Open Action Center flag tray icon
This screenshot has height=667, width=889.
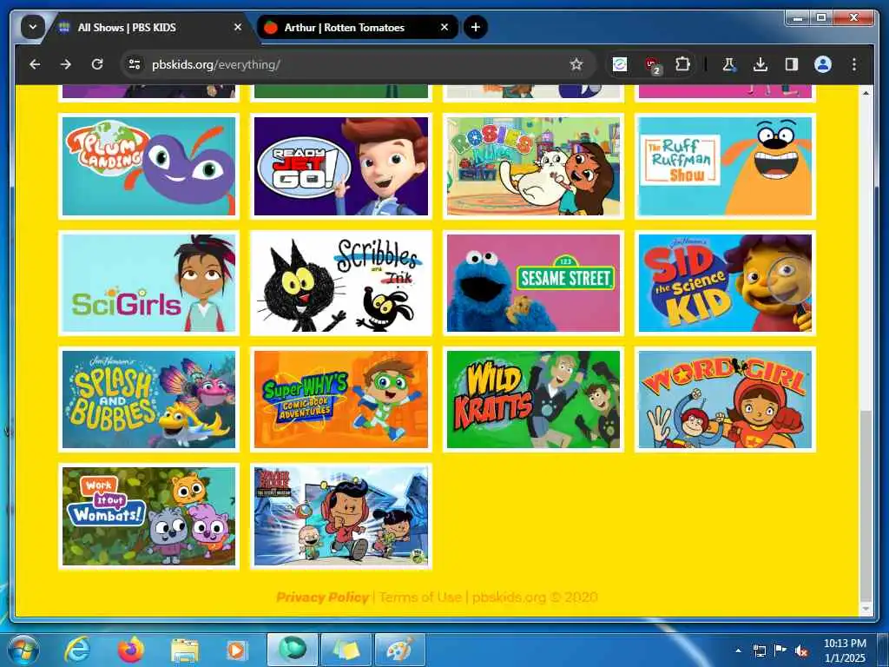click(780, 650)
